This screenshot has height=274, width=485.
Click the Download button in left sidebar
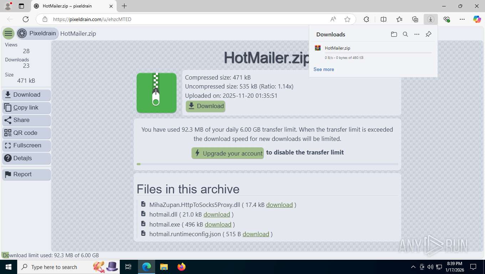(26, 95)
